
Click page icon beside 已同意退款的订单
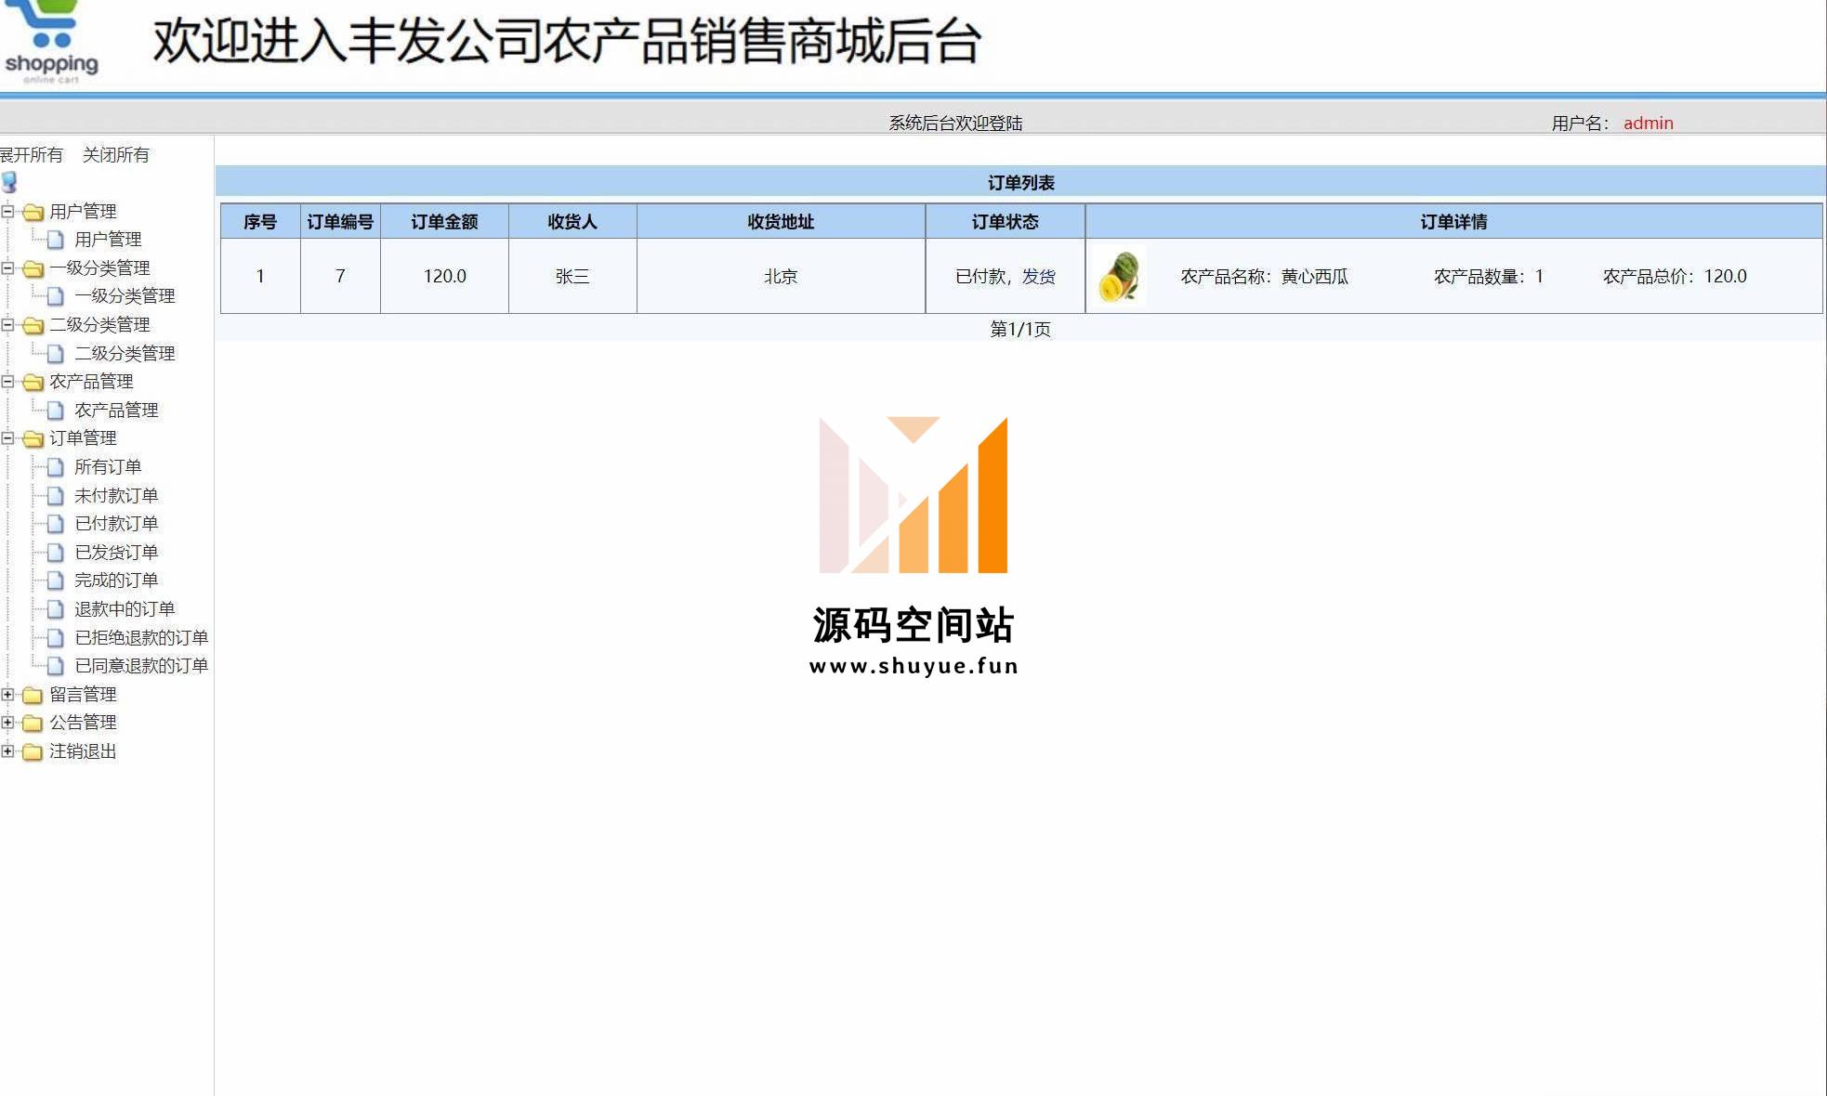coord(56,666)
